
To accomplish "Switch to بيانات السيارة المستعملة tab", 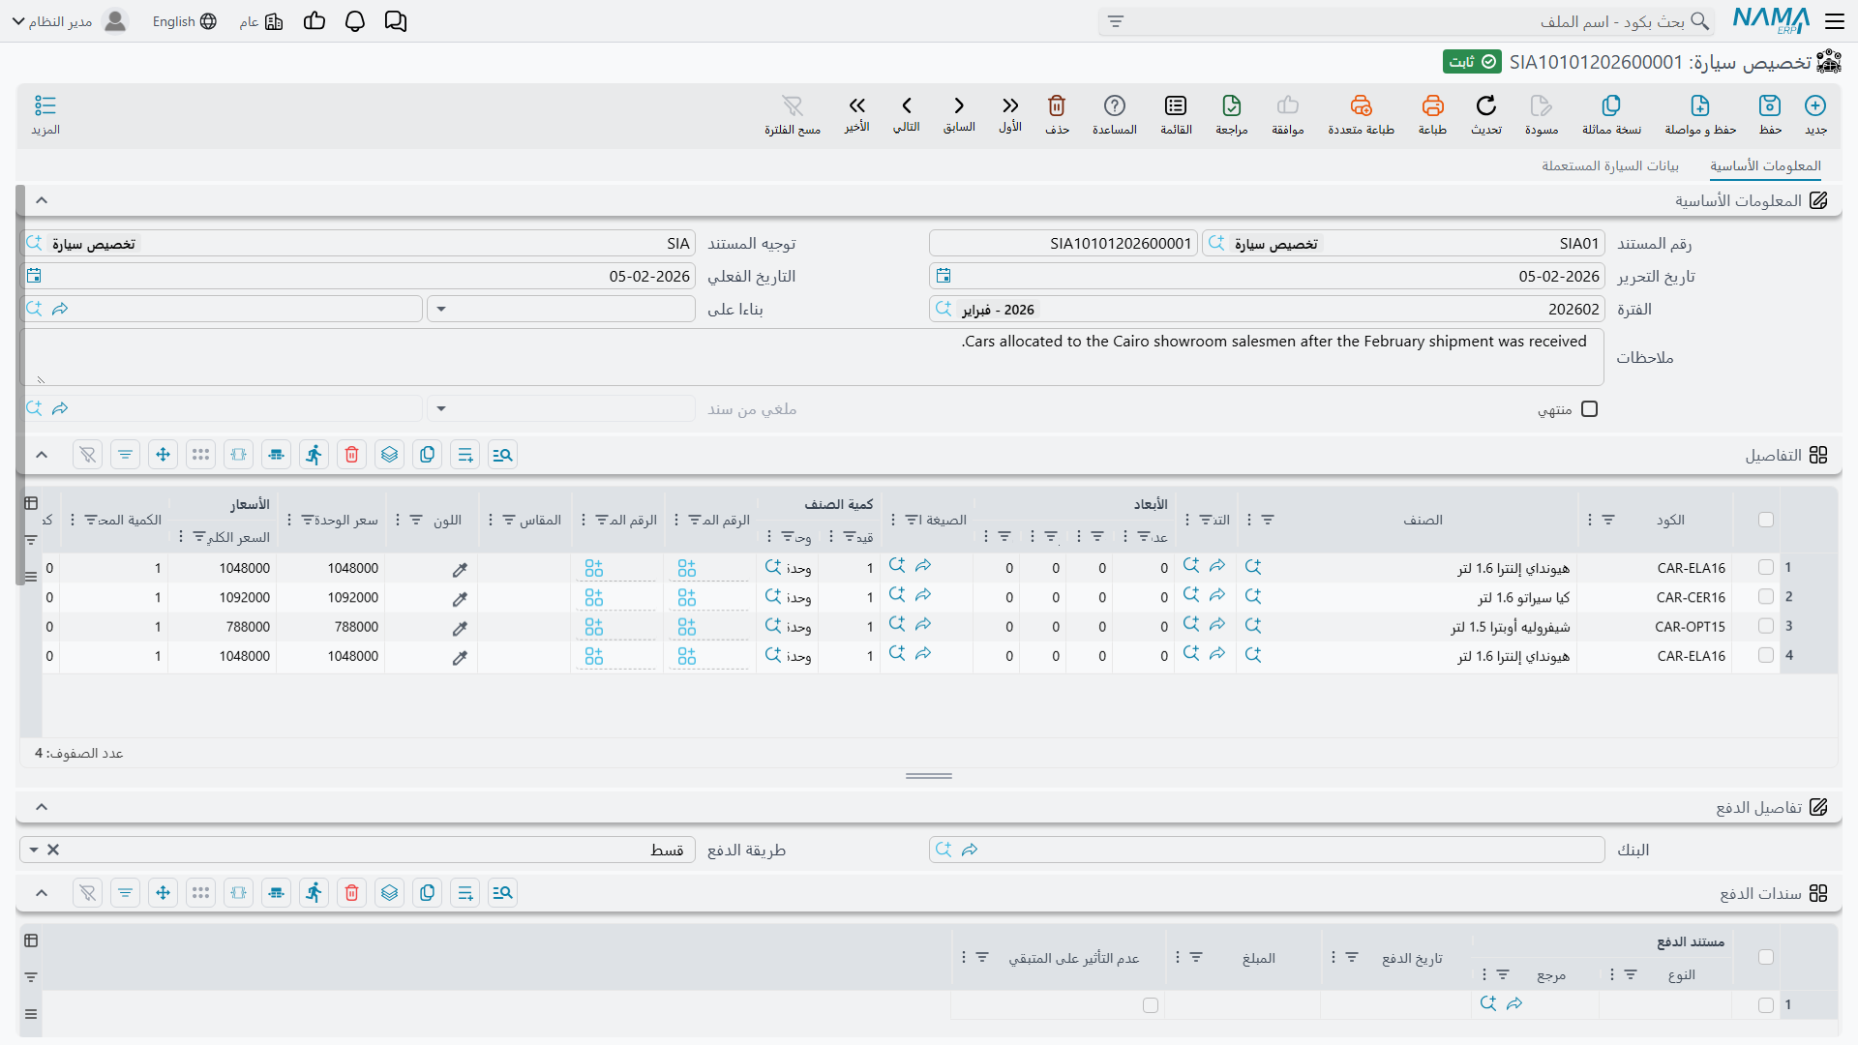I will click(x=1610, y=166).
